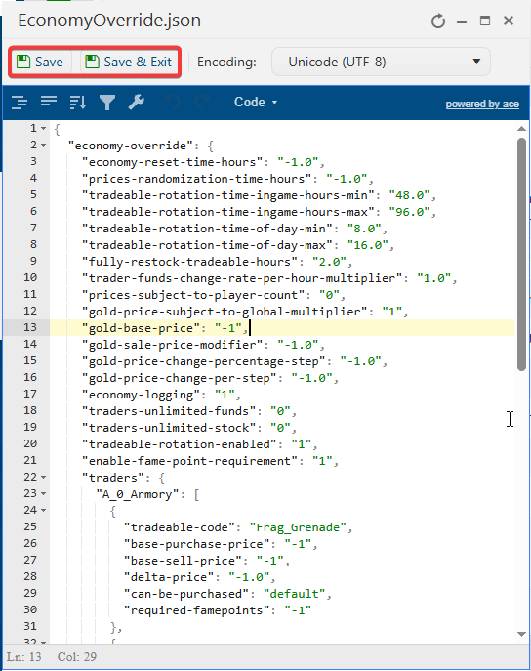Screen dimensions: 531x671
Task: Collapse the A_0_Armory fold arrow line 23
Action: (x=43, y=494)
